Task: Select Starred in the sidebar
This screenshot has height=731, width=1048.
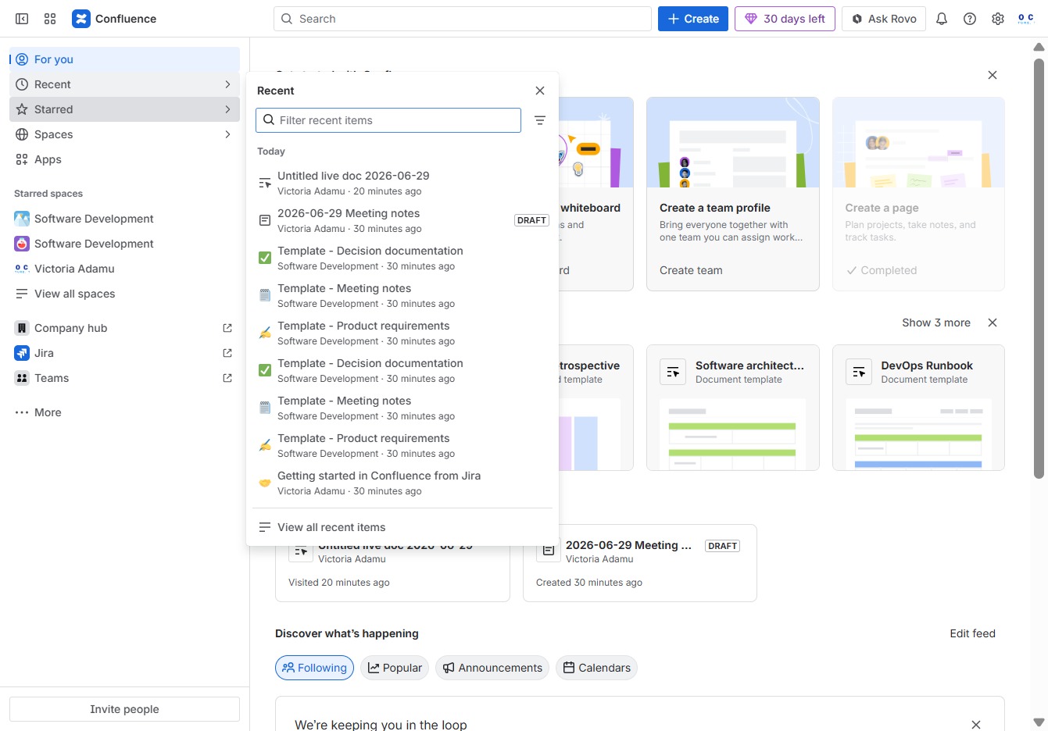Action: click(x=125, y=109)
